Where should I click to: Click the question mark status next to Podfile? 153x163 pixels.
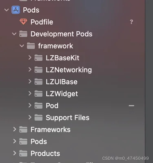(131, 22)
